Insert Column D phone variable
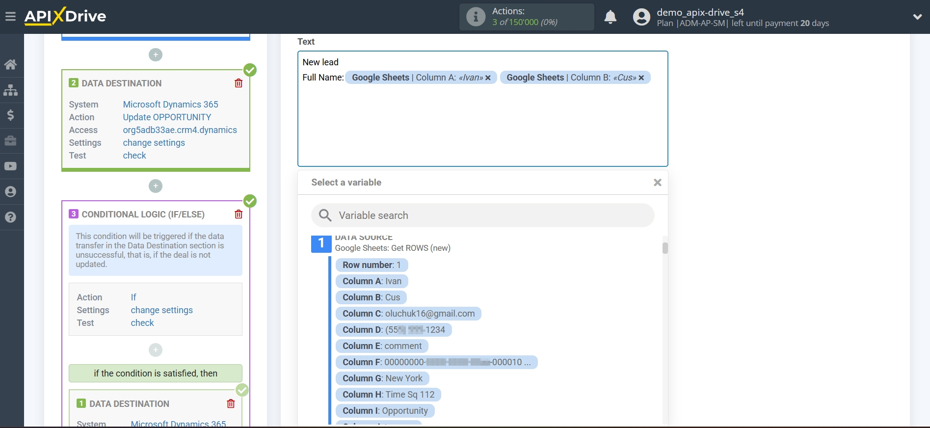 coord(394,330)
